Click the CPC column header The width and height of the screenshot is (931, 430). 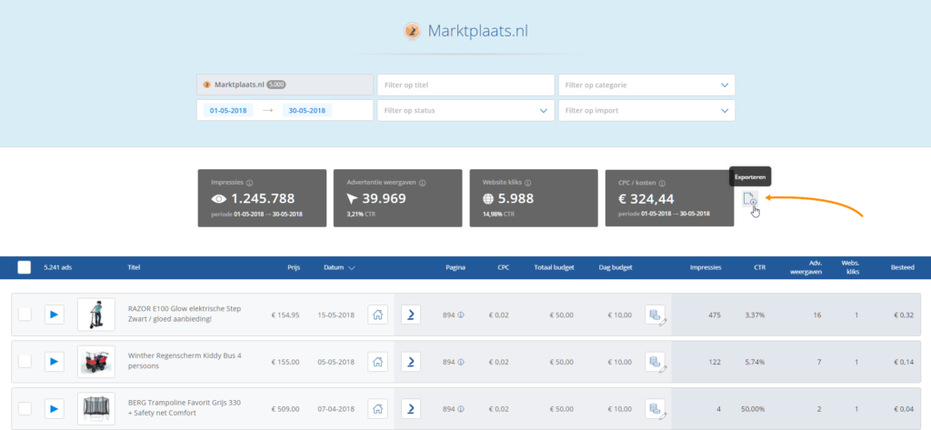504,267
